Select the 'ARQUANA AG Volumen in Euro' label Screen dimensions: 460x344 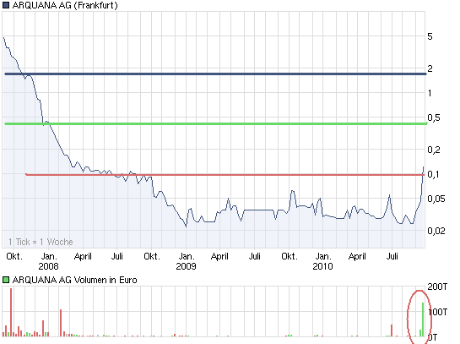pos(75,280)
